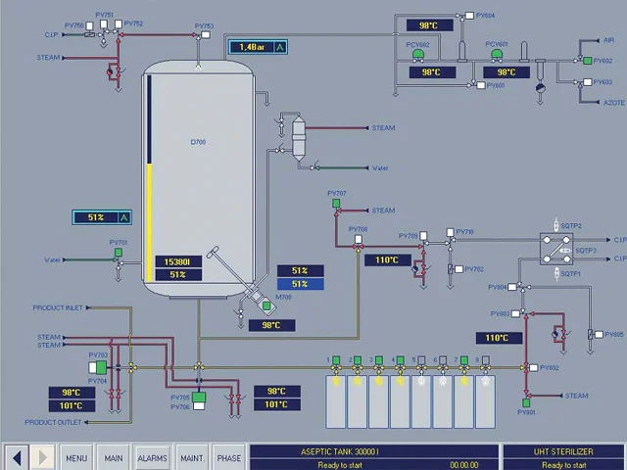Select the PV708 valve actuator
This screenshot has width=627, height=470.
click(x=359, y=239)
